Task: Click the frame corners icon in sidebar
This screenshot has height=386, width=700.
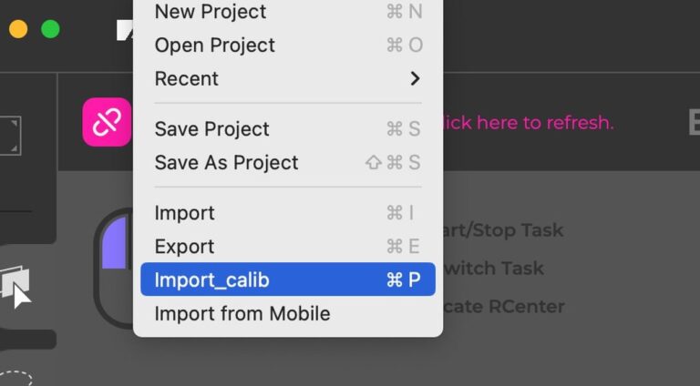Action: [13, 135]
